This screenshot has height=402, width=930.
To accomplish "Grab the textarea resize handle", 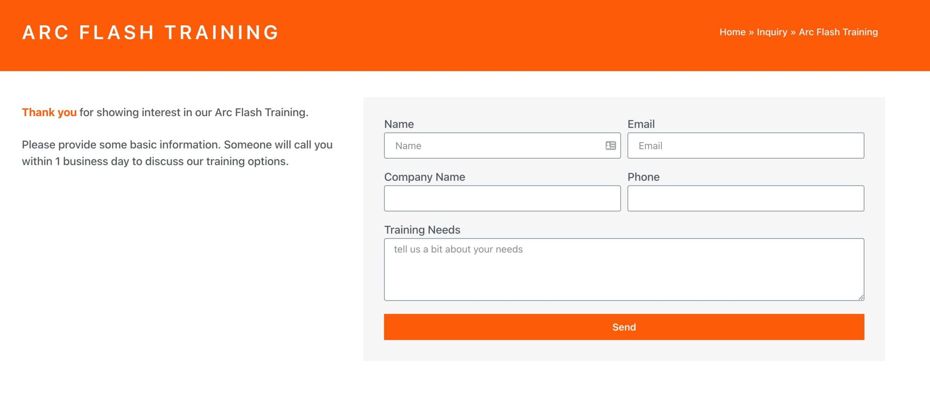I will click(861, 297).
